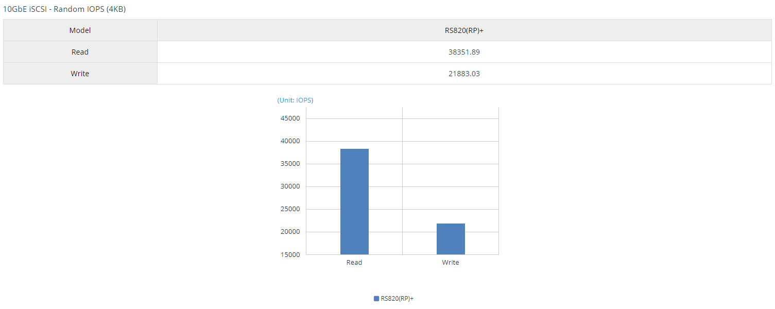Click the Read value 38351.89
Screen dimensions: 775x309
pyautogui.click(x=464, y=52)
